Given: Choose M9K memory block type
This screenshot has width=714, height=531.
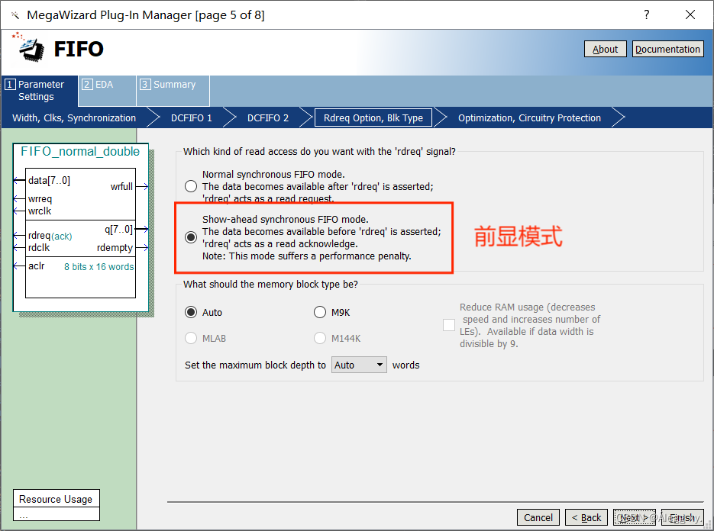Looking at the screenshot, I should pyautogui.click(x=320, y=312).
